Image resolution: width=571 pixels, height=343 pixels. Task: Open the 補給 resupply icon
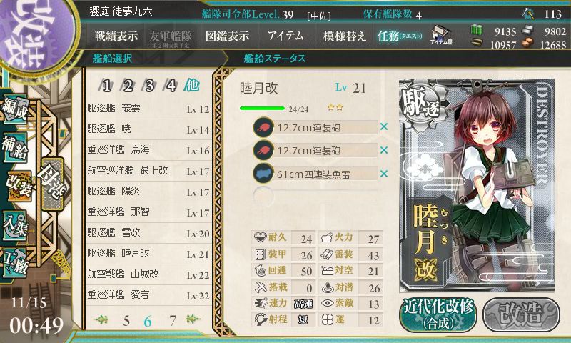point(15,147)
